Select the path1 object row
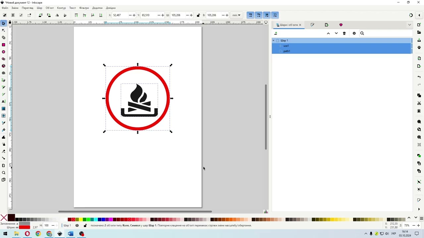This screenshot has width=424, height=238. click(x=342, y=51)
